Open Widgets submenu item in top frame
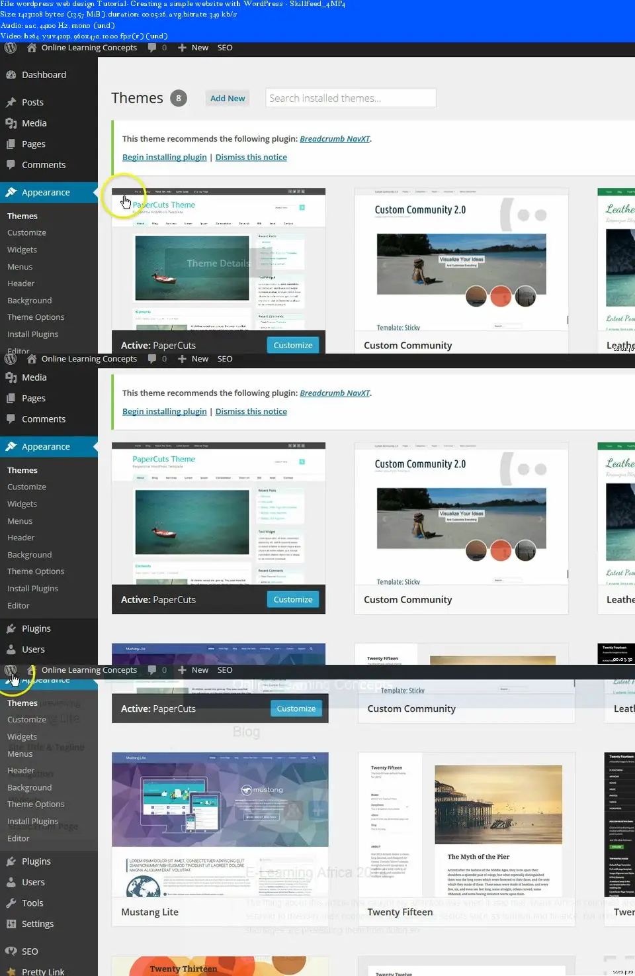 tap(22, 250)
